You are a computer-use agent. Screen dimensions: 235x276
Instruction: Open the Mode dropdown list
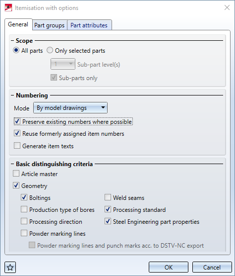coord(70,108)
